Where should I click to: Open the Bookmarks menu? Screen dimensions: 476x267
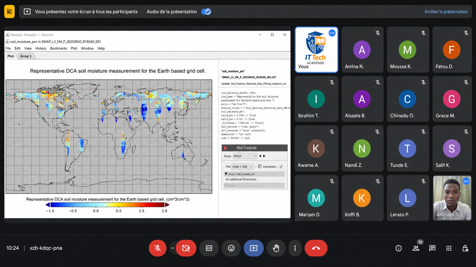point(59,48)
